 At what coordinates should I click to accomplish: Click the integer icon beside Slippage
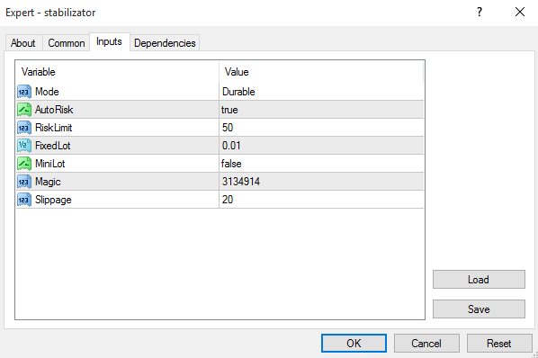tap(24, 200)
